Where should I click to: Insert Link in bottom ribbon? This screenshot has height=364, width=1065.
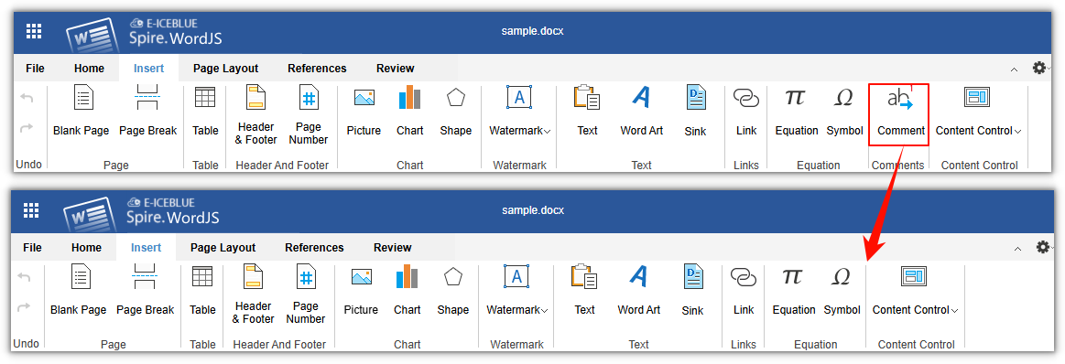(744, 292)
